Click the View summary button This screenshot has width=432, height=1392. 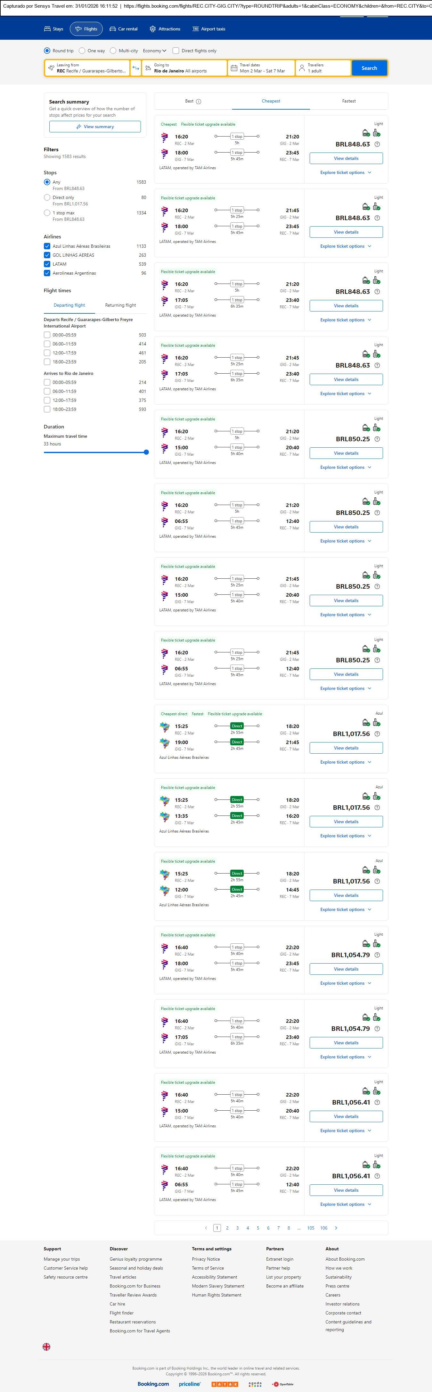(x=95, y=127)
